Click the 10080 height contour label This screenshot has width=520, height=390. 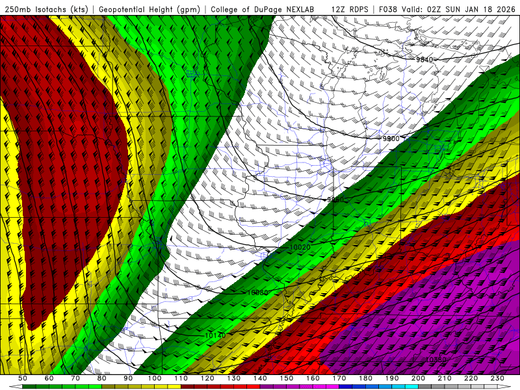click(257, 292)
